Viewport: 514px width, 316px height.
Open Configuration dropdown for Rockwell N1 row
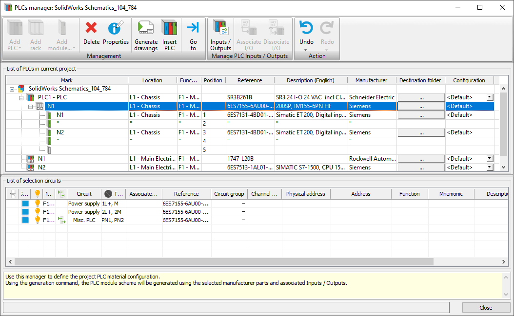(x=490, y=159)
